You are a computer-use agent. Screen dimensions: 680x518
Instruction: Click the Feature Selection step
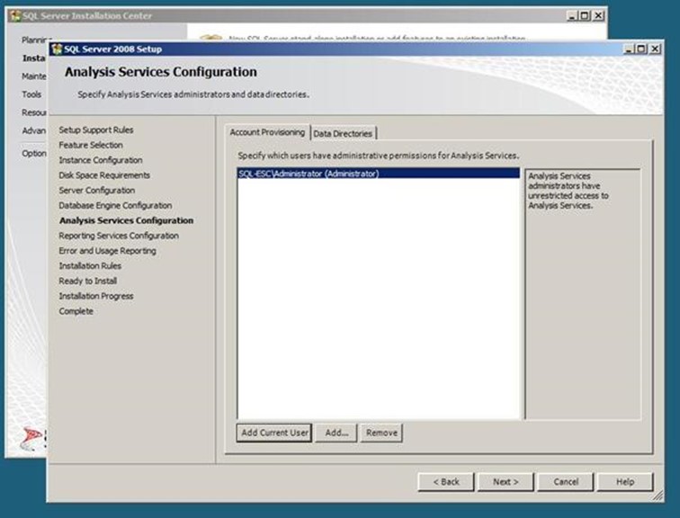click(91, 145)
